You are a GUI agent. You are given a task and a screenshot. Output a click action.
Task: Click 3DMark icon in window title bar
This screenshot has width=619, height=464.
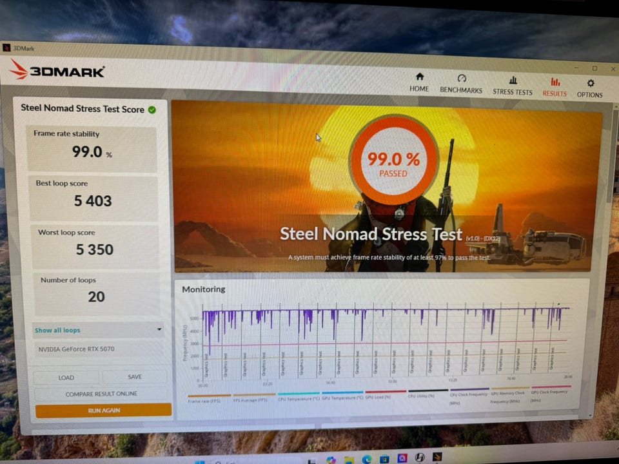click(6, 48)
